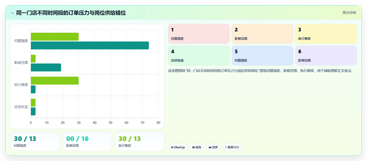Click the 进度 tag pill

(x=213, y=147)
